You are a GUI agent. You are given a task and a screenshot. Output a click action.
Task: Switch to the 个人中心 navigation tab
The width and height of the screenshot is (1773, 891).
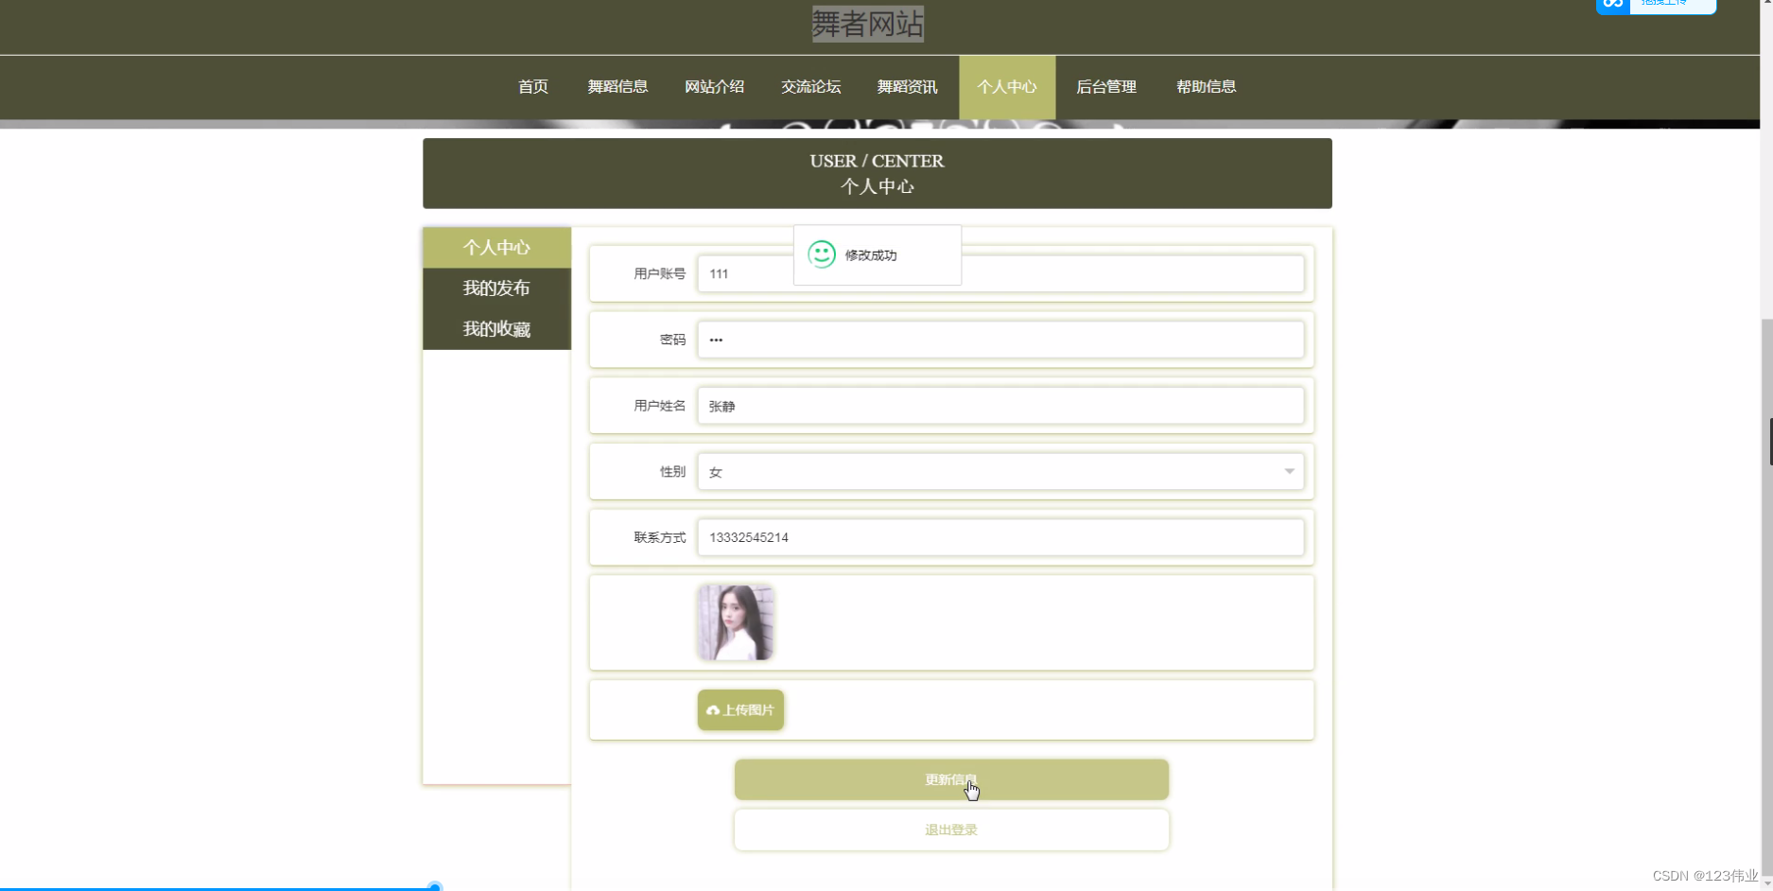pos(1007,86)
